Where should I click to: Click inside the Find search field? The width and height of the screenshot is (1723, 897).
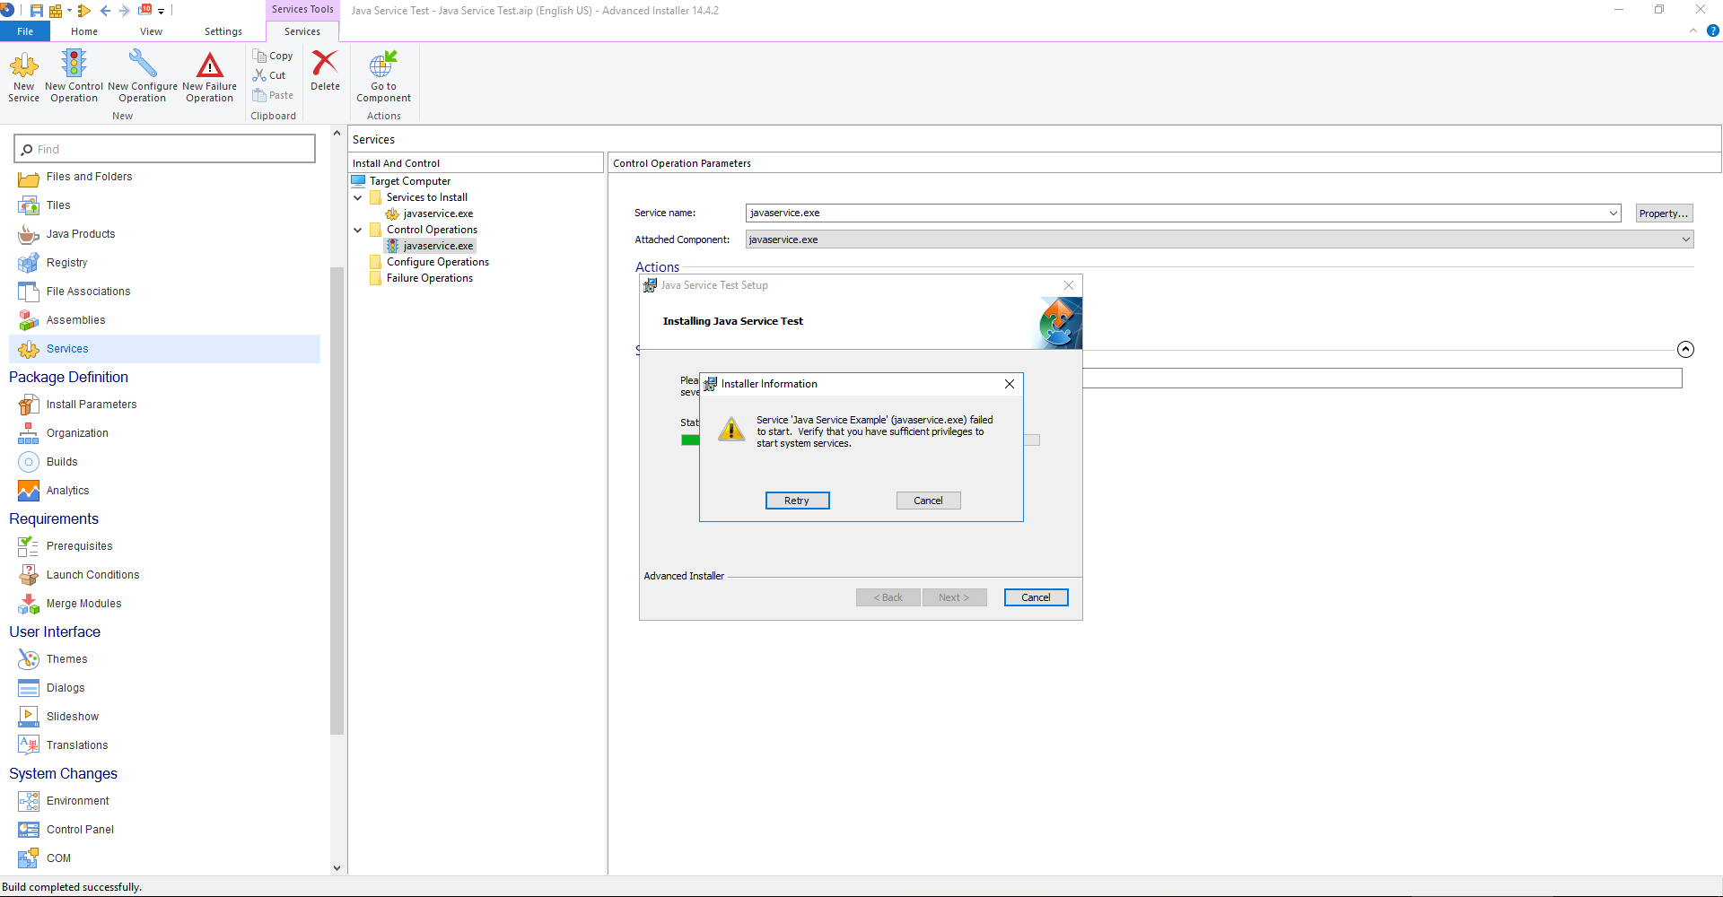(164, 148)
